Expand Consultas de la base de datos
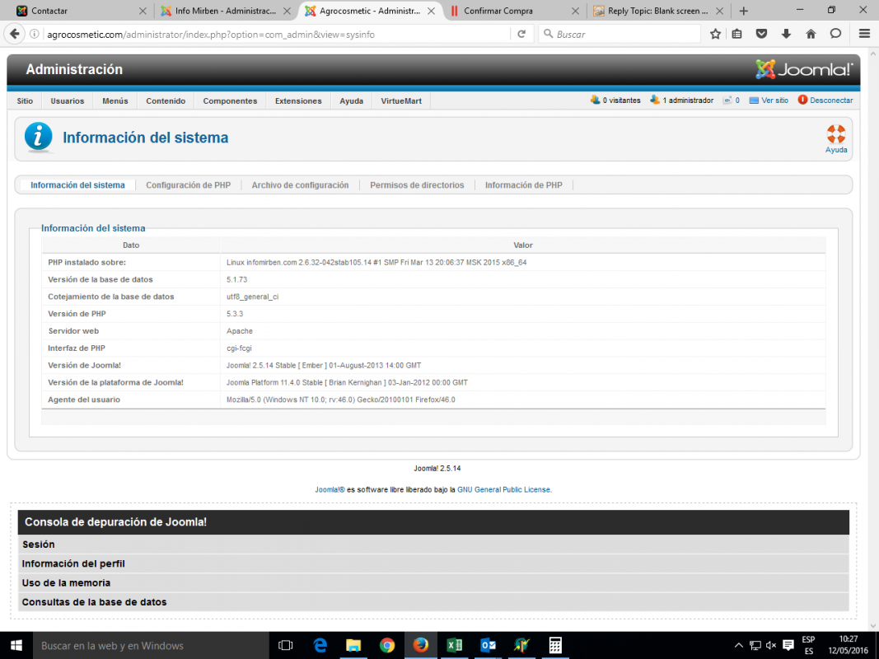The height and width of the screenshot is (659, 879). coord(94,602)
